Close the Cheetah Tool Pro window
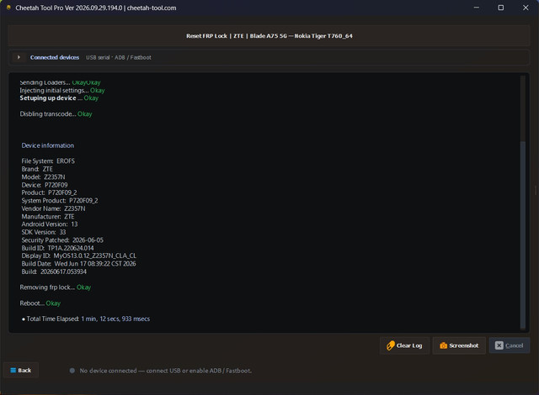The height and width of the screenshot is (395, 539). click(526, 8)
